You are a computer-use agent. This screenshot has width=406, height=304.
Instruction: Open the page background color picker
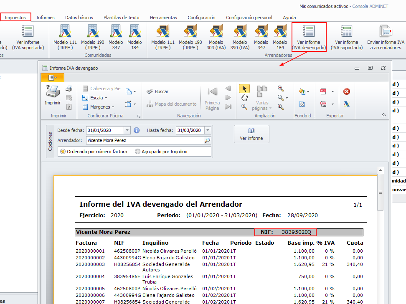point(304,91)
